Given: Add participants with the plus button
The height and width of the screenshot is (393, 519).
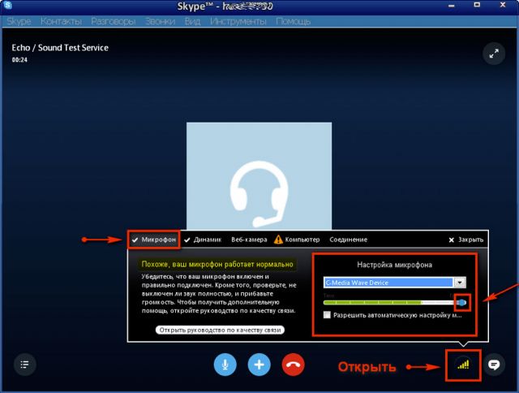Looking at the screenshot, I should click(259, 365).
